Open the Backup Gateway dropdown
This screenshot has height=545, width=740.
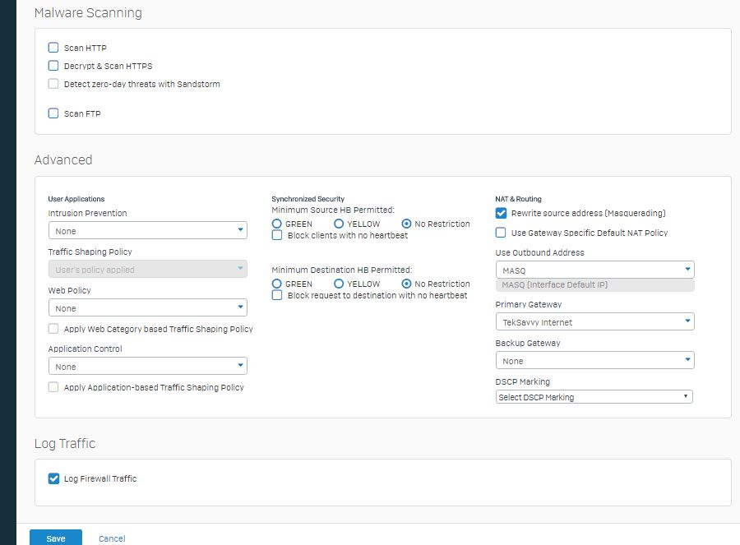click(595, 361)
